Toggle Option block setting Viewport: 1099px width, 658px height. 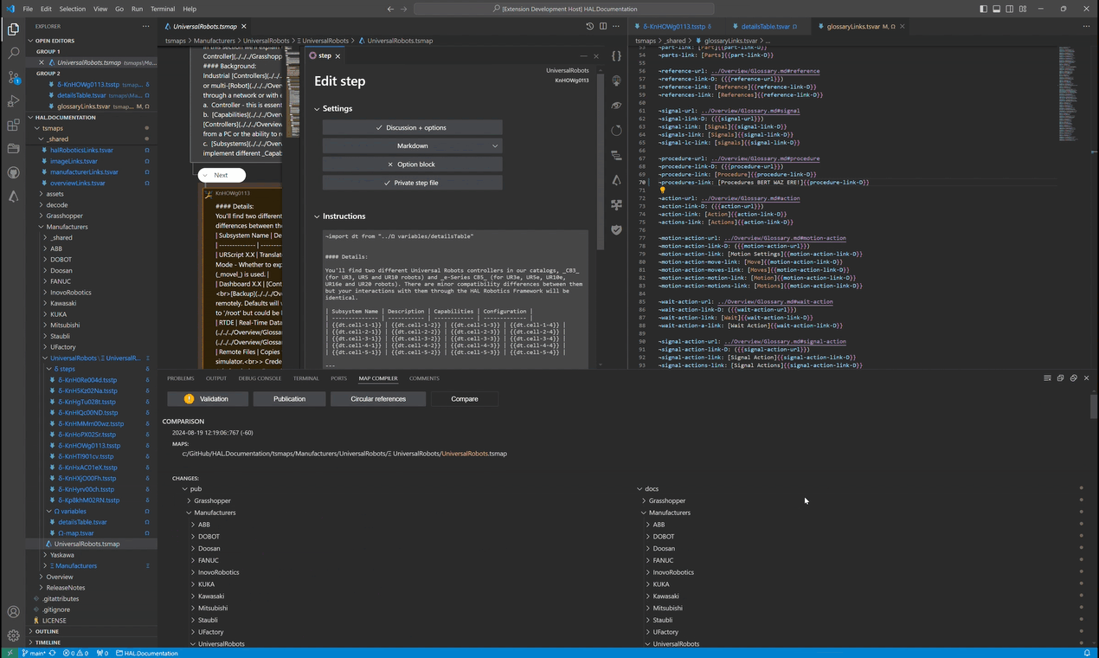click(x=412, y=164)
